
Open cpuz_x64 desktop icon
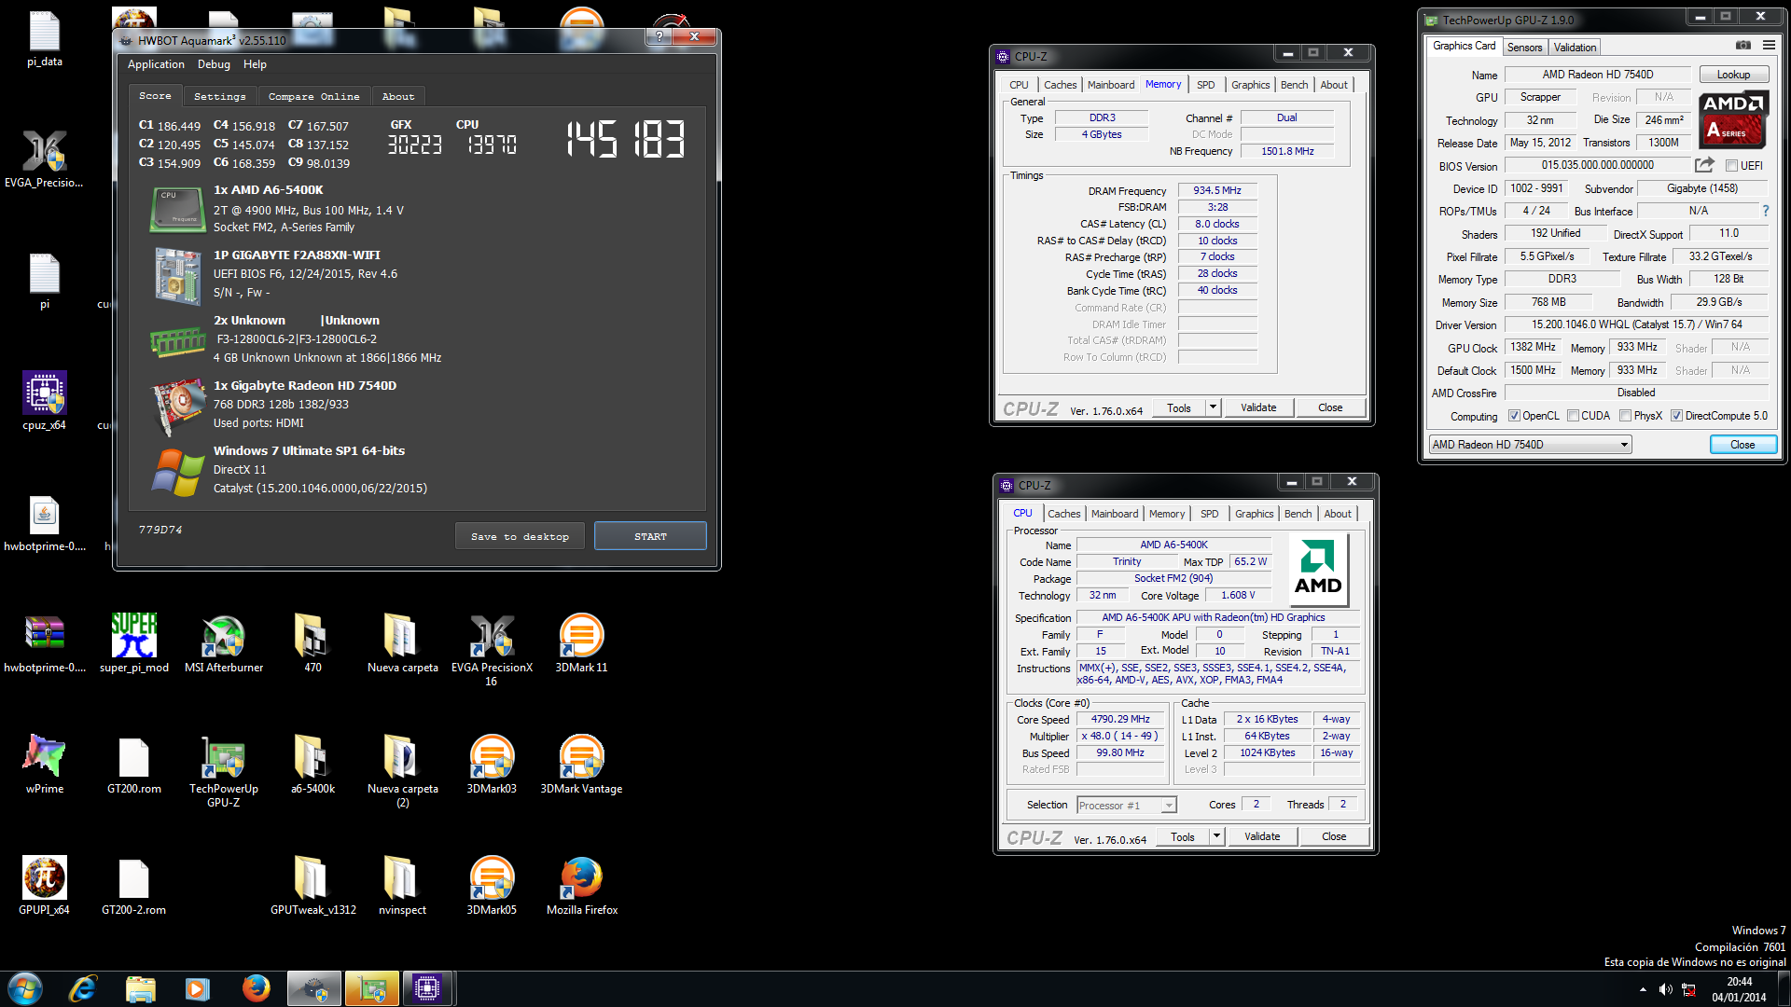click(45, 401)
